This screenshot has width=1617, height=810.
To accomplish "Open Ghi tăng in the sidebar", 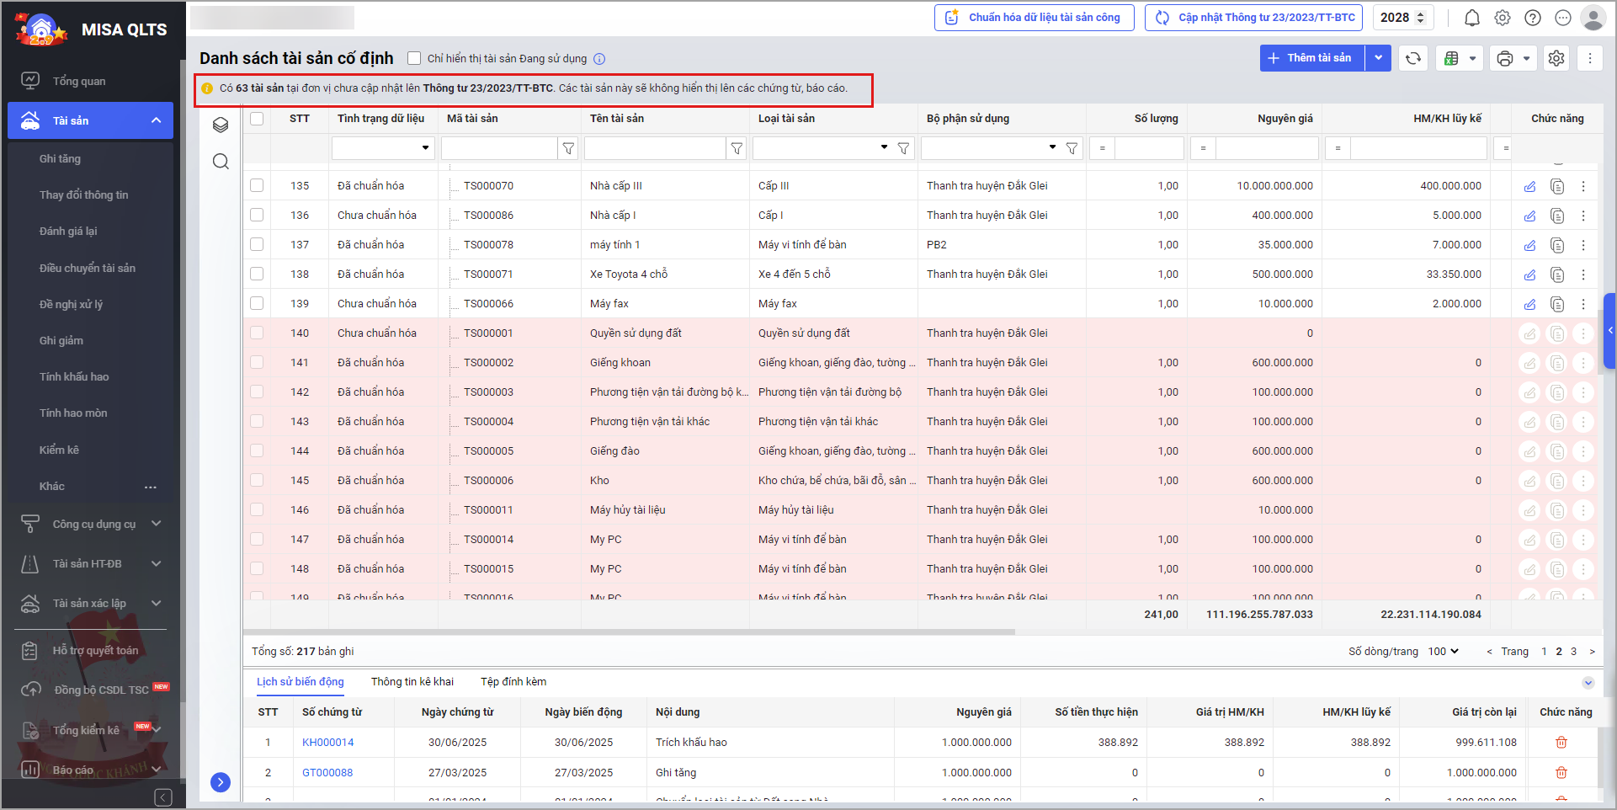I will point(60,158).
